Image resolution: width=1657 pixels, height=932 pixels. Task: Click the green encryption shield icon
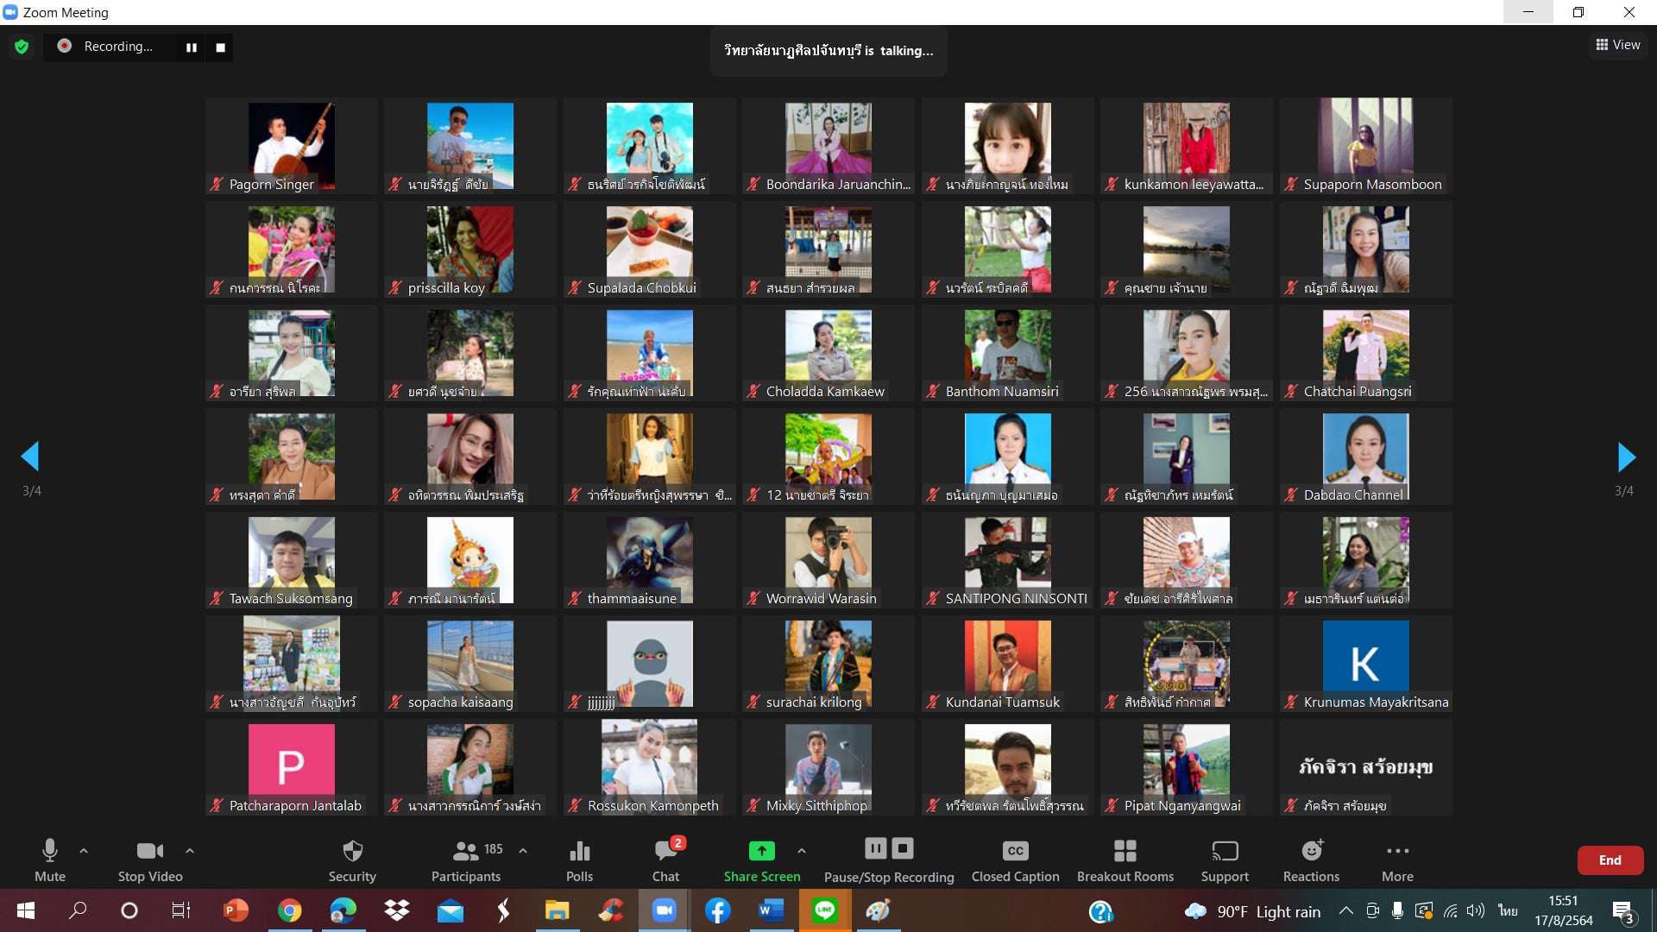(x=22, y=47)
